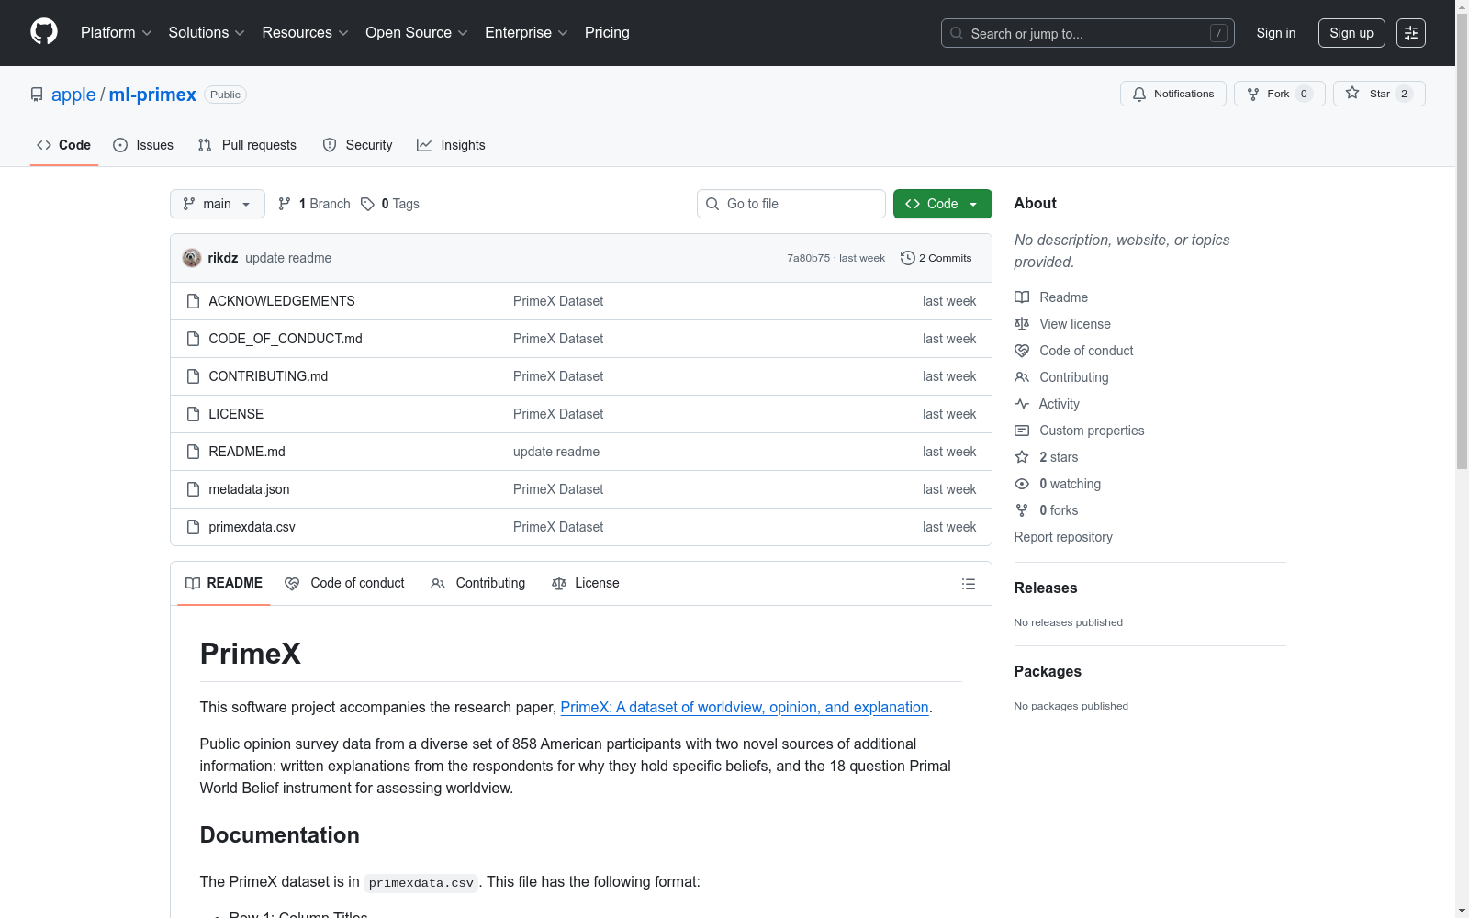Show the Code of conduct tab
The image size is (1469, 918).
(x=344, y=583)
